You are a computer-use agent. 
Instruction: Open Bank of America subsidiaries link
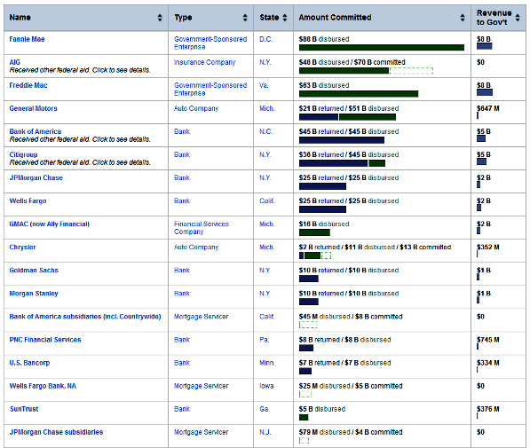[85, 317]
